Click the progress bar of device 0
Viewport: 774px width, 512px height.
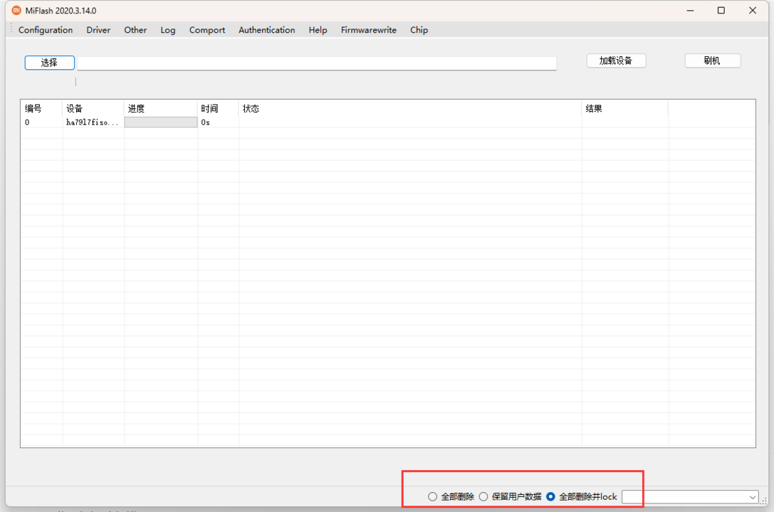160,122
